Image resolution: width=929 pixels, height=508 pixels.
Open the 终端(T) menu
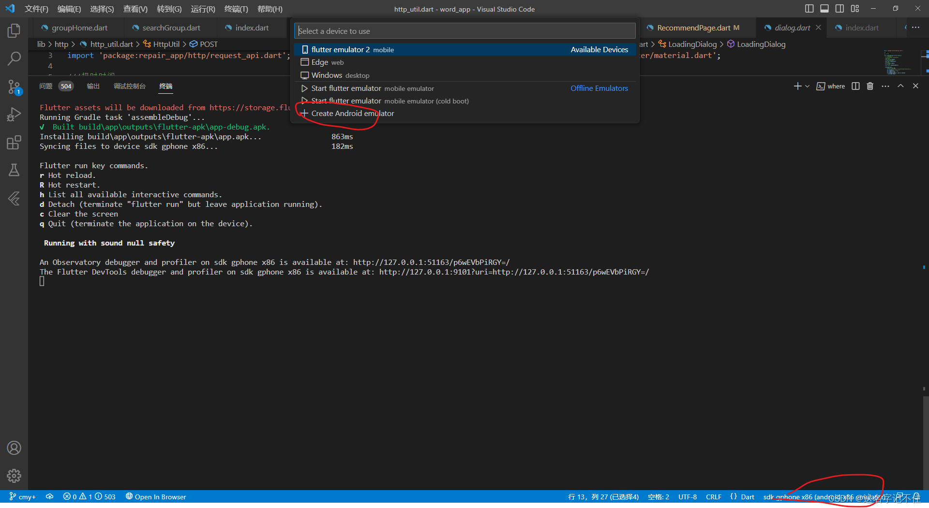coord(236,9)
